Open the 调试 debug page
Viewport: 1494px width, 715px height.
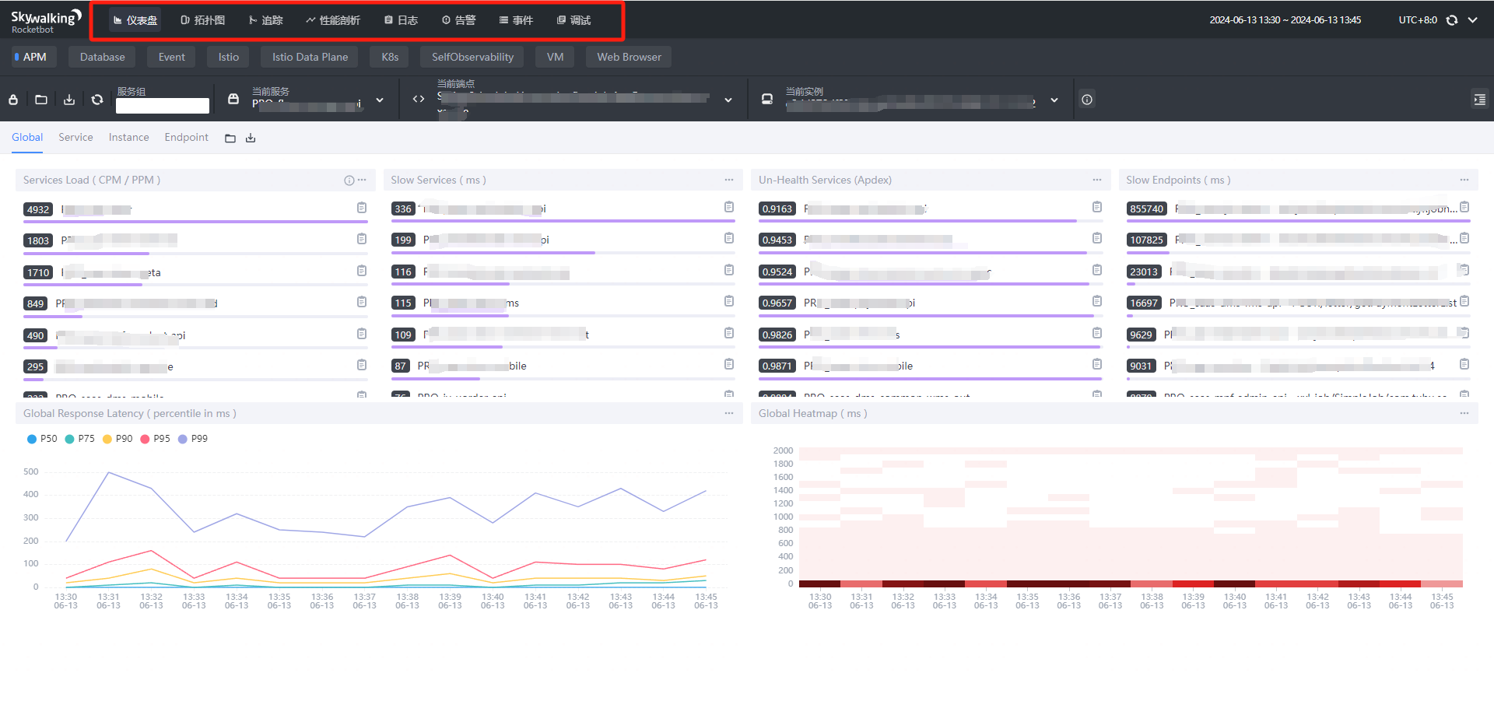click(574, 20)
